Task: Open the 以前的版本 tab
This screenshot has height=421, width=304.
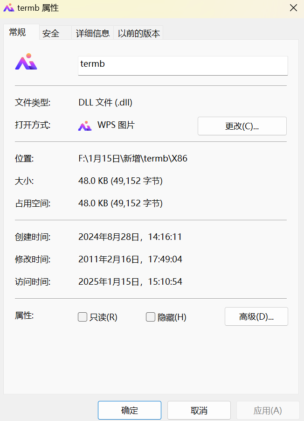Action: [x=139, y=33]
